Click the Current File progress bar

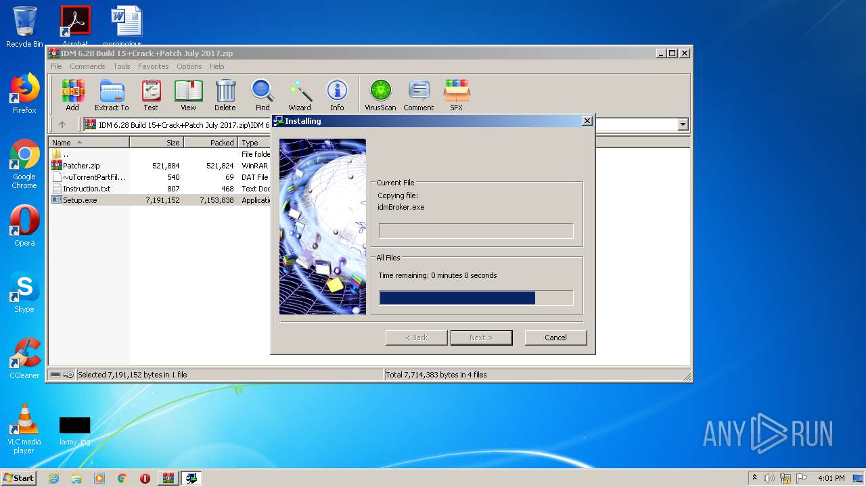tap(476, 231)
